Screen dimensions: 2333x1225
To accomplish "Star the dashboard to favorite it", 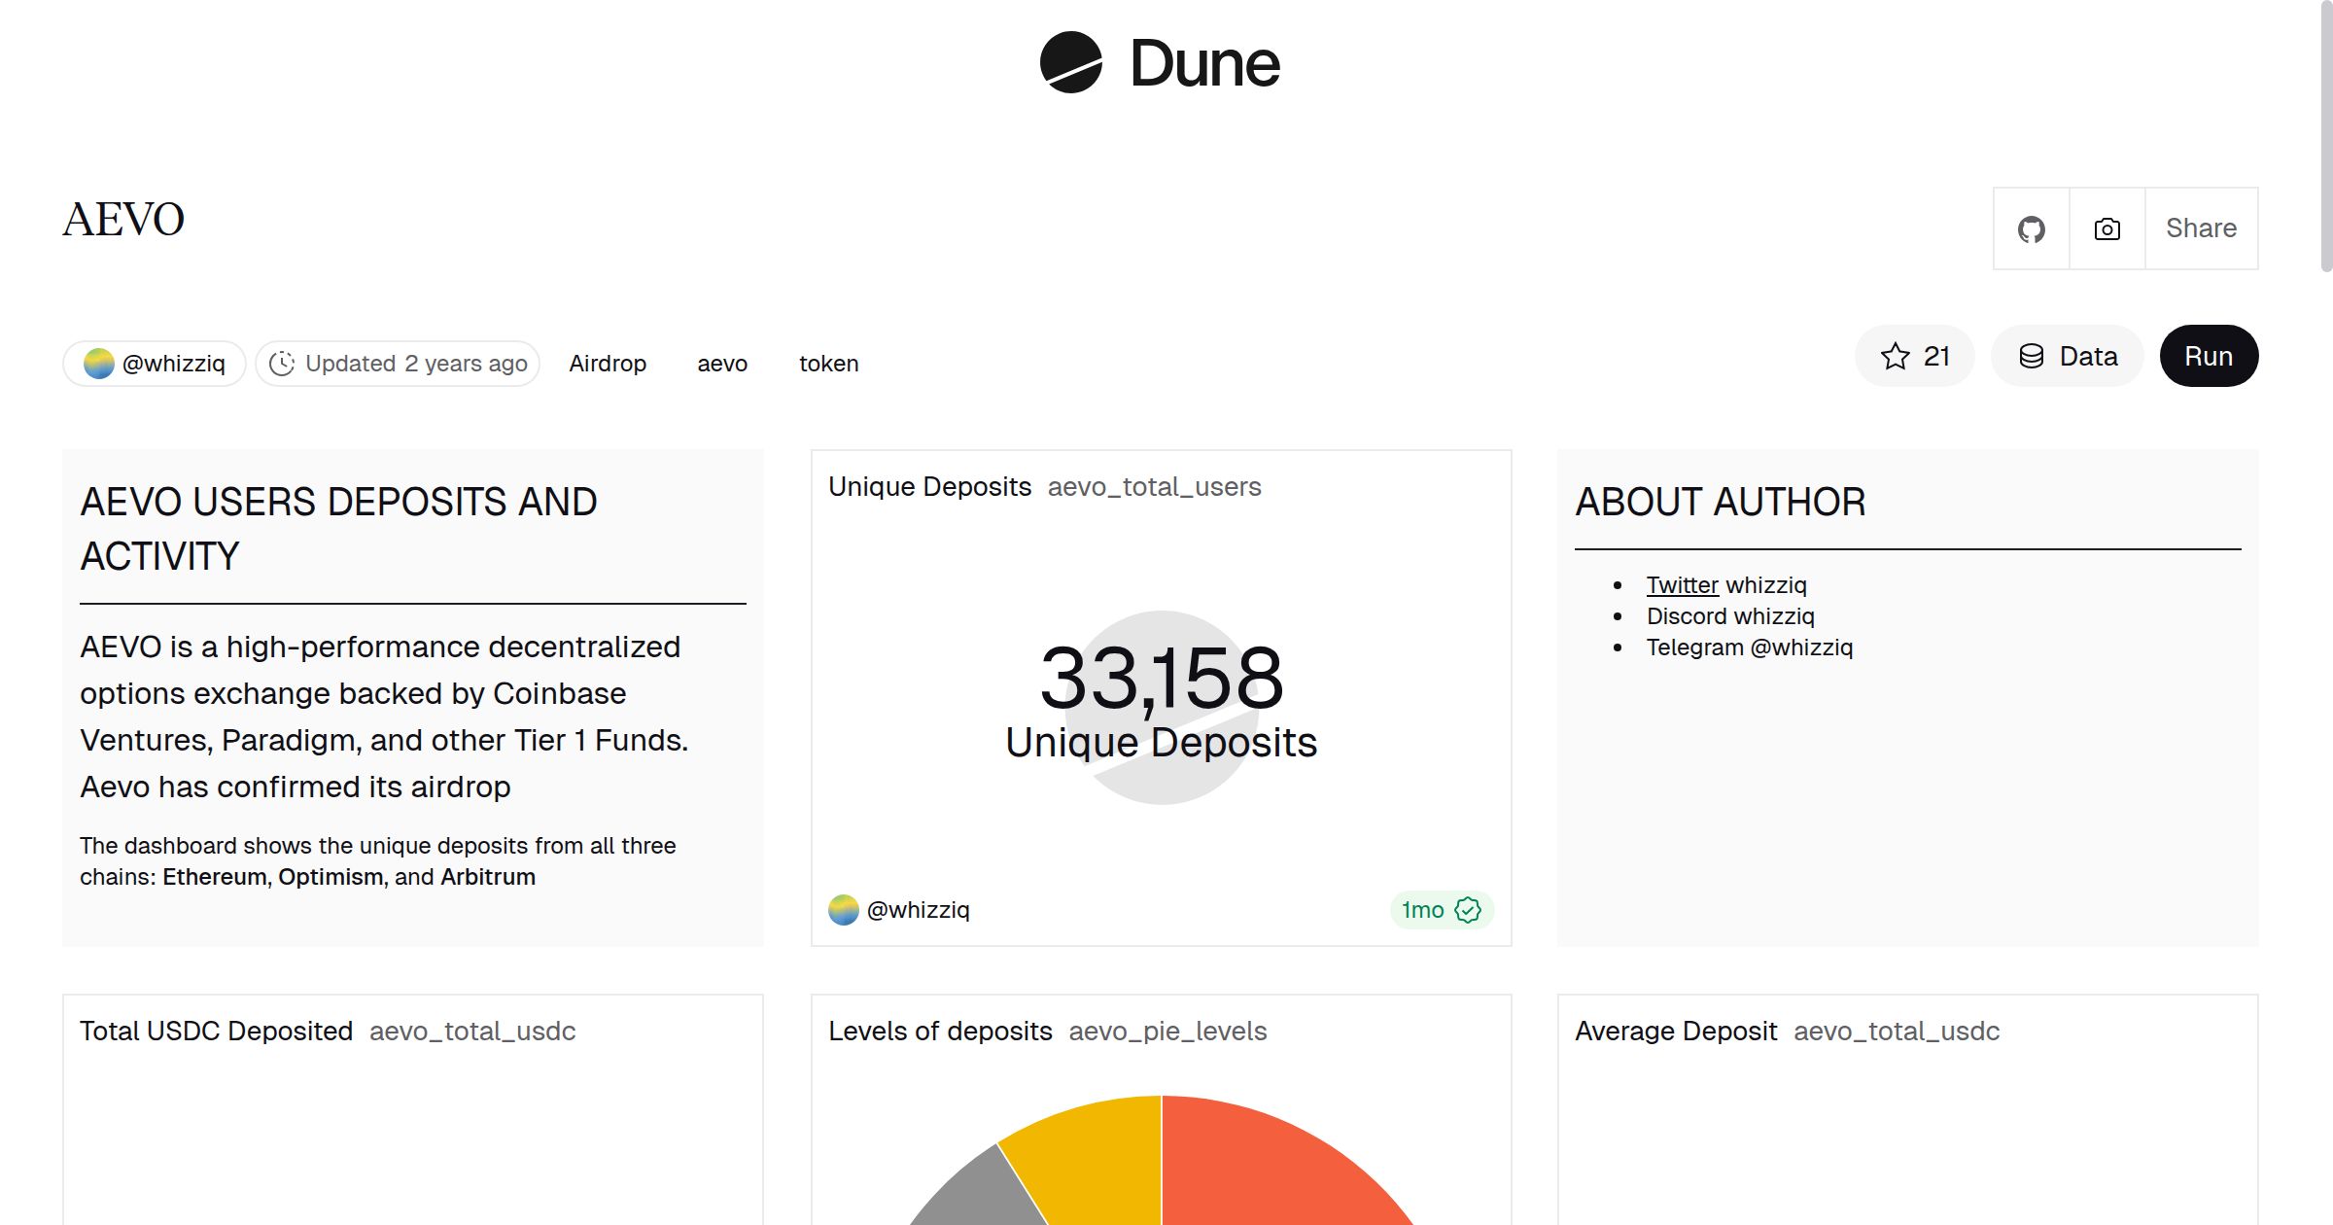I will click(1894, 356).
